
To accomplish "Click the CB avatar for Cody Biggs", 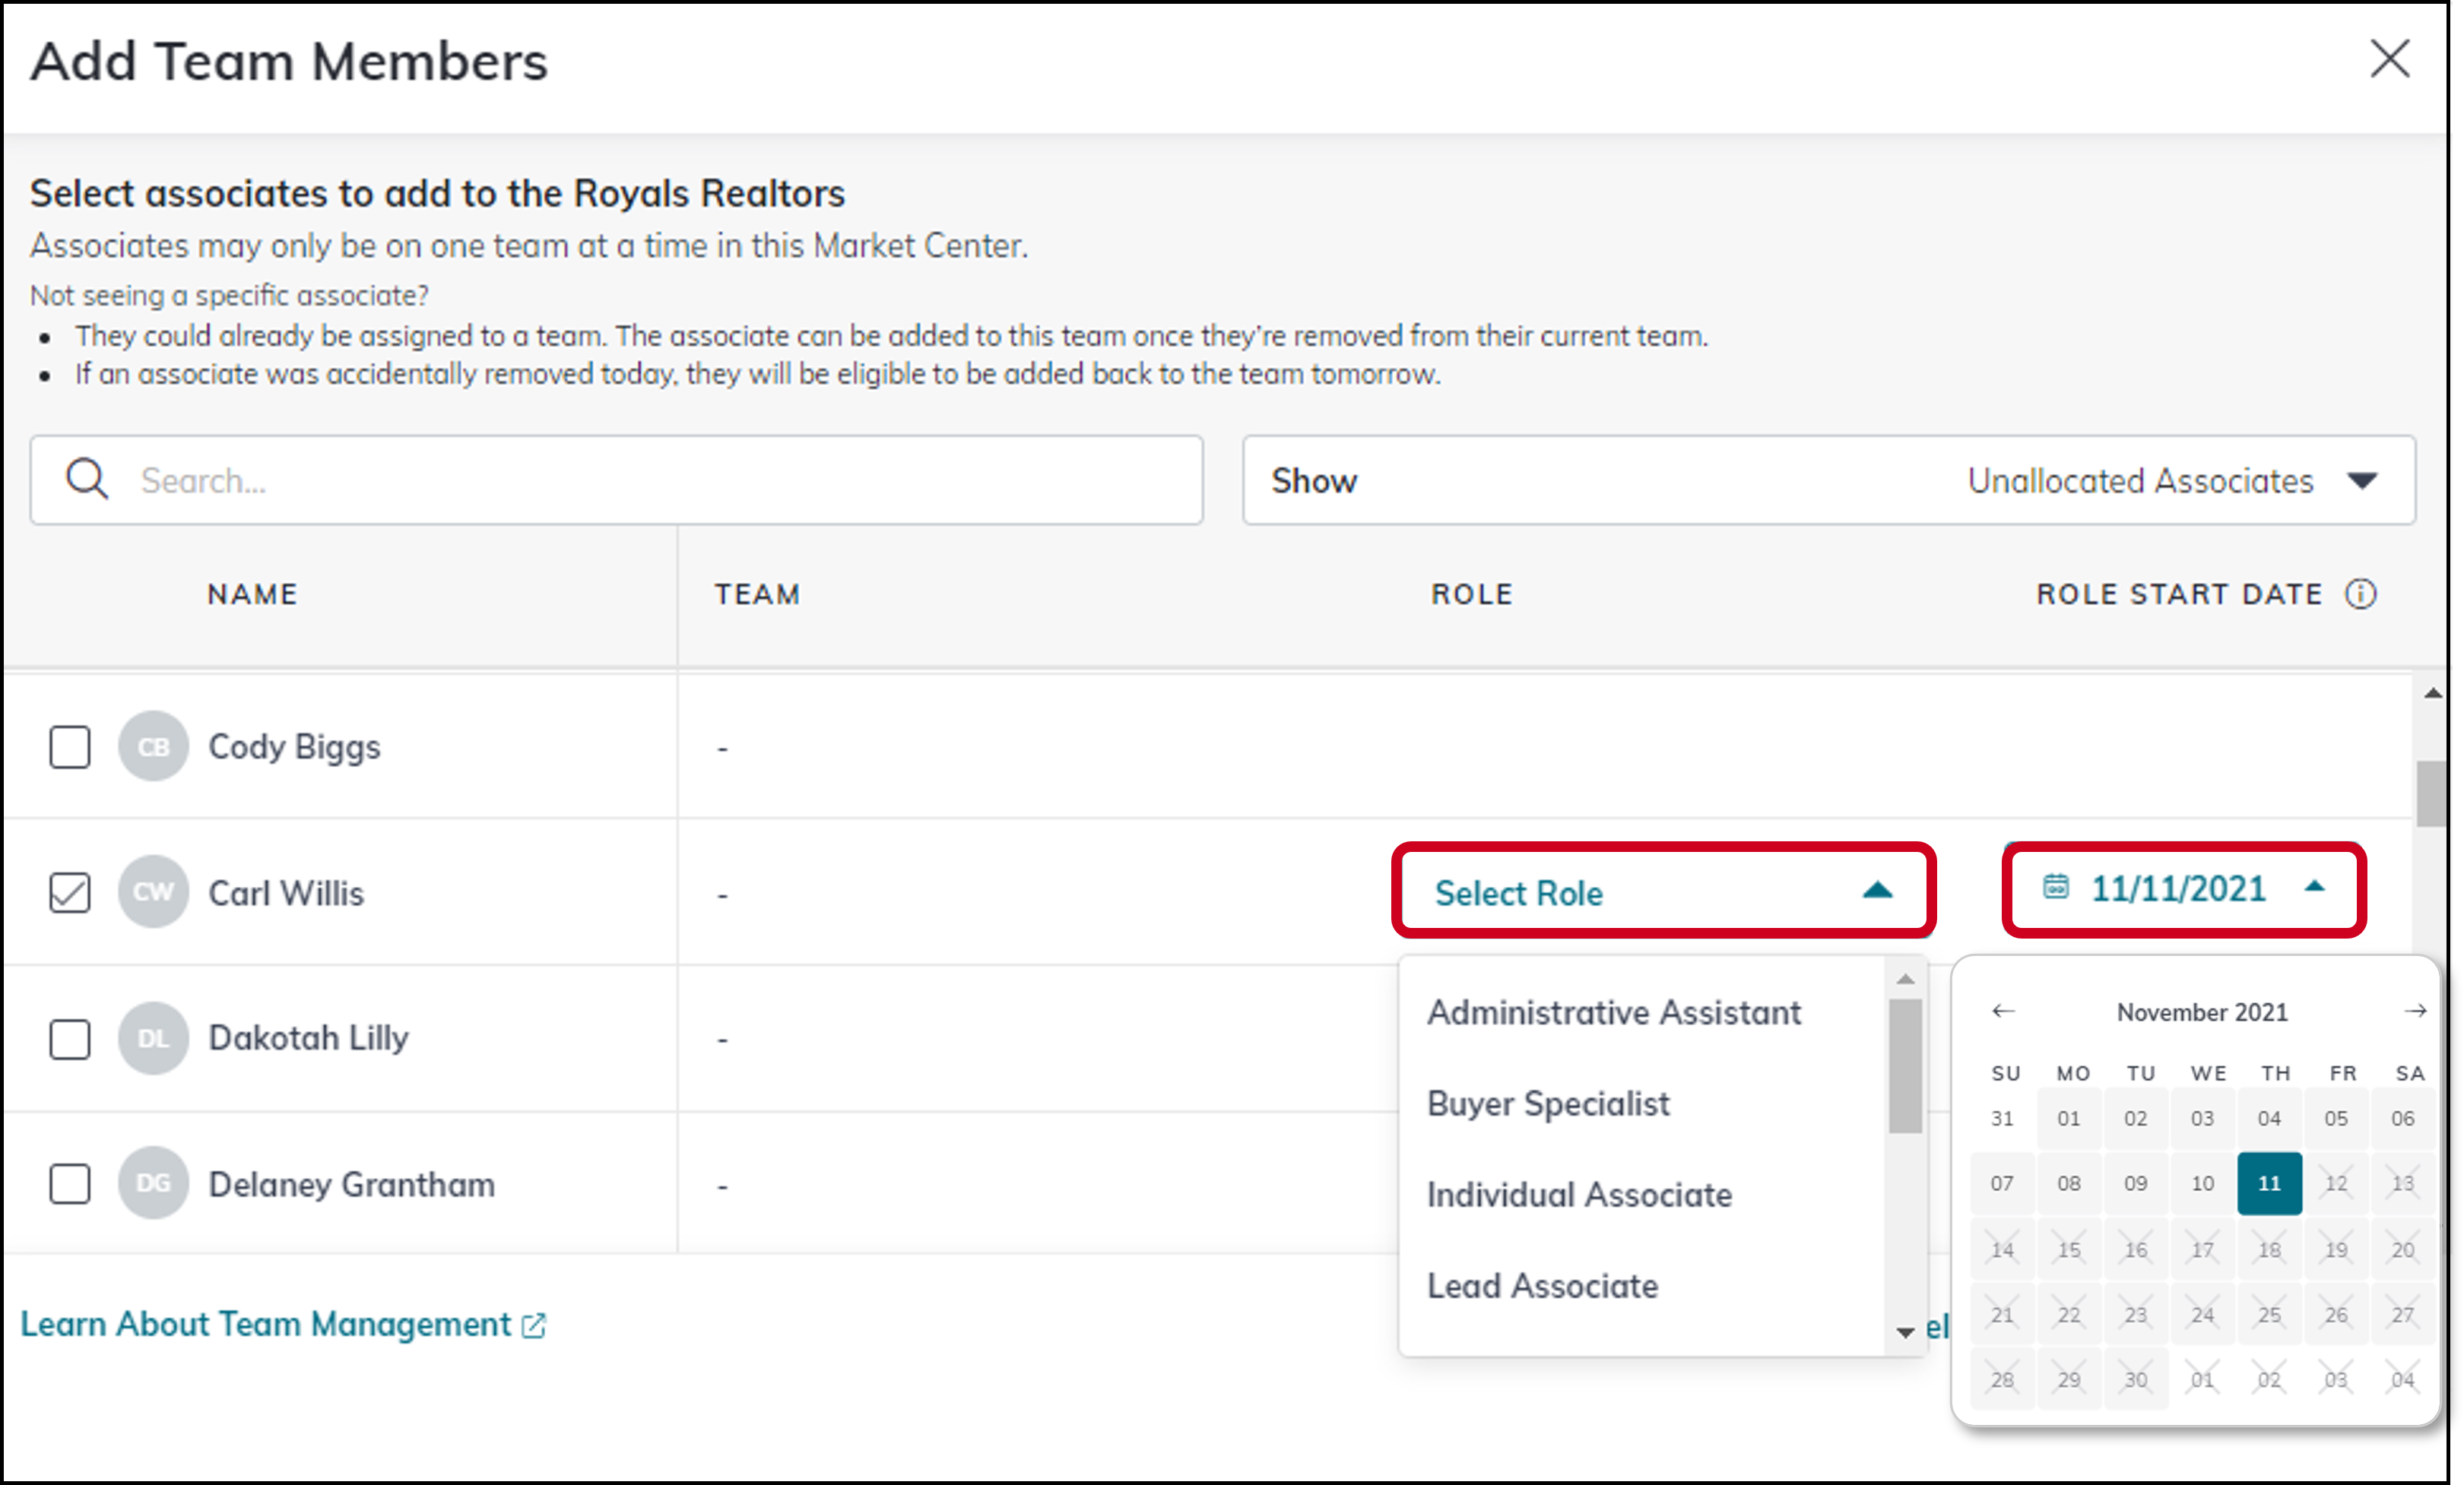I will [153, 746].
